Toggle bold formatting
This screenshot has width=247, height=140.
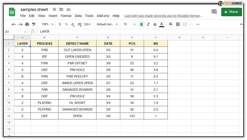click(x=141, y=24)
